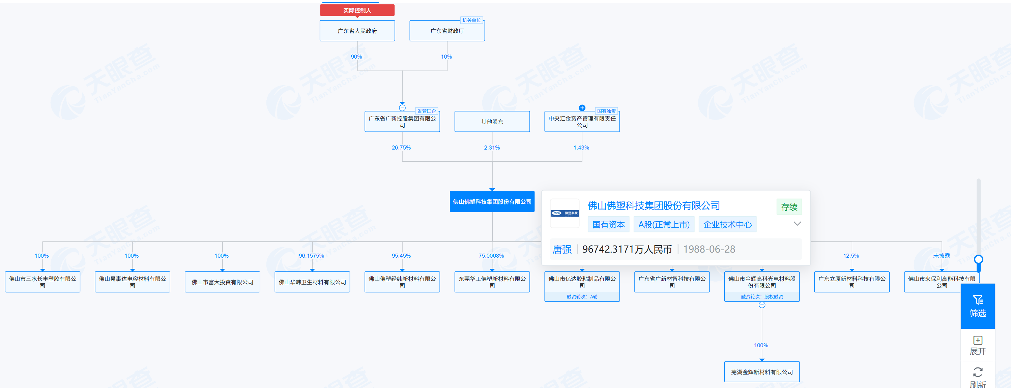Viewport: 1011px width, 388px height.
Task: Click the 融资轮次：股权融资 label
Action: [762, 297]
